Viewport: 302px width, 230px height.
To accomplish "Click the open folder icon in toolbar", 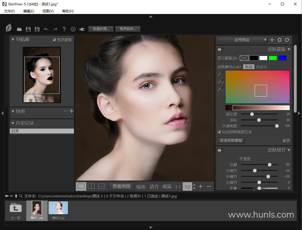I will 19,29.
